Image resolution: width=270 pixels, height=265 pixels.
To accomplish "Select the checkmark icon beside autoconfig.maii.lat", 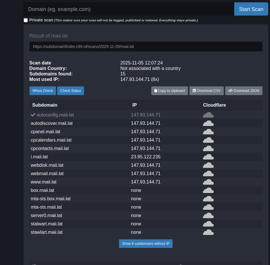I will click(x=33, y=115).
